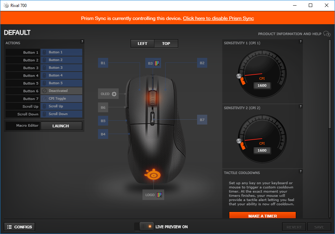Click the CONFIGS list icon
The width and height of the screenshot is (335, 234).
tap(9, 227)
